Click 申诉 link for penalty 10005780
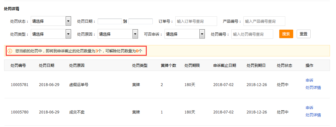 [309, 107]
